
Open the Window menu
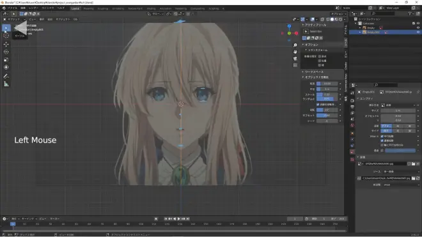pos(48,8)
